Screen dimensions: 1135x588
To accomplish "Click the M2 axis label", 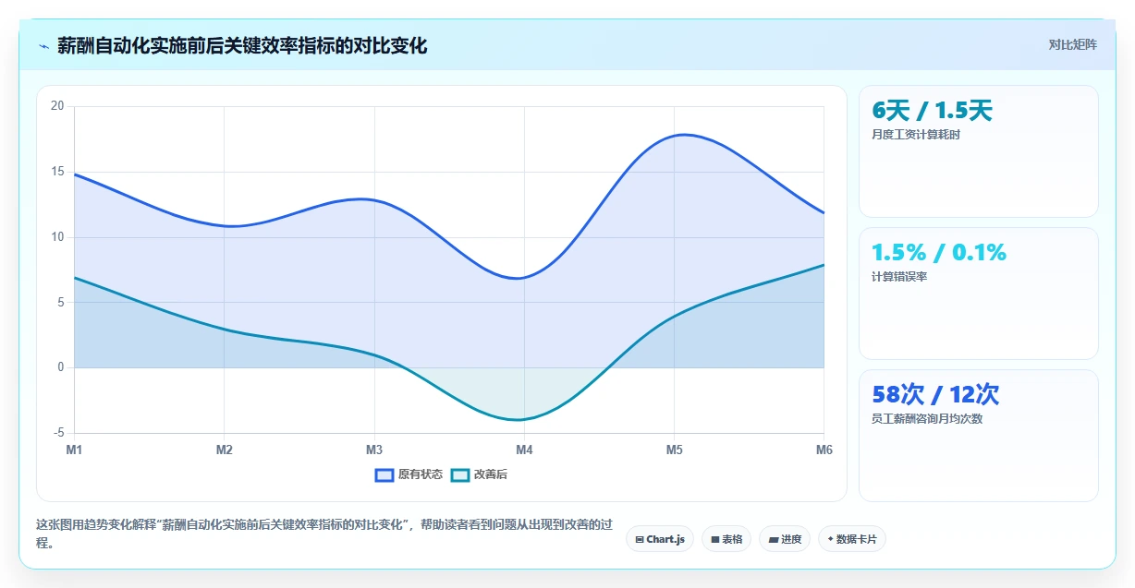I will point(224,450).
